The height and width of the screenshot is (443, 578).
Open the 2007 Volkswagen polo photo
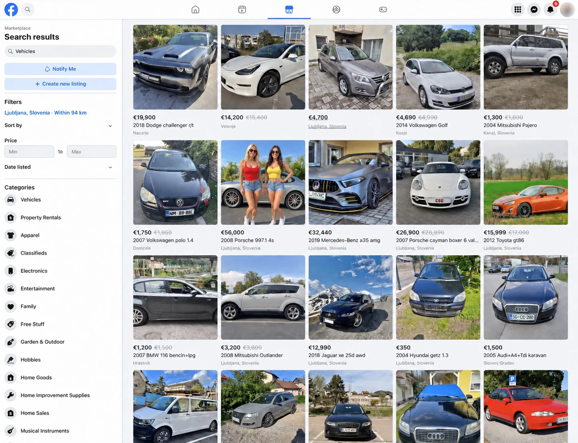tap(175, 182)
